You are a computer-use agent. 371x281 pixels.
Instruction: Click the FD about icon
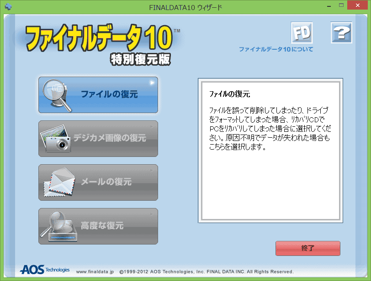click(x=302, y=33)
